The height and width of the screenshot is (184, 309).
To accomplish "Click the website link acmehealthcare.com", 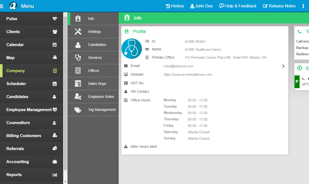I will [188, 75].
